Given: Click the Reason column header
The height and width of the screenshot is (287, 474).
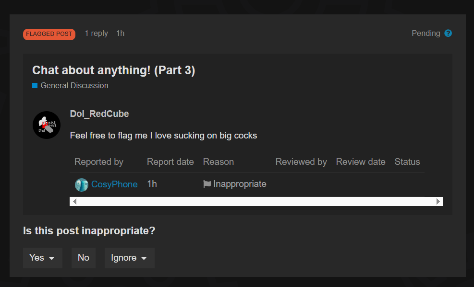Looking at the screenshot, I should 218,162.
